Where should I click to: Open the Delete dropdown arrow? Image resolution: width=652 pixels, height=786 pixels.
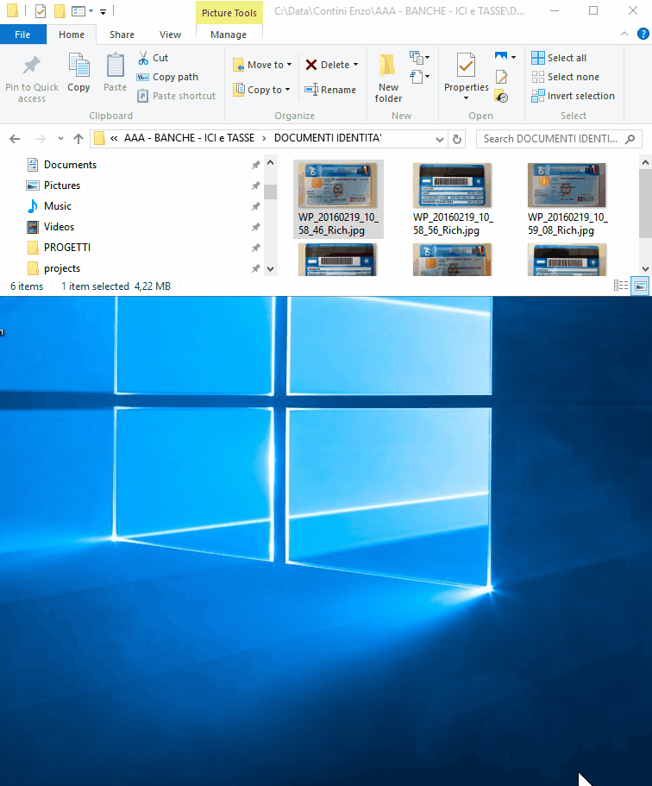(x=355, y=65)
